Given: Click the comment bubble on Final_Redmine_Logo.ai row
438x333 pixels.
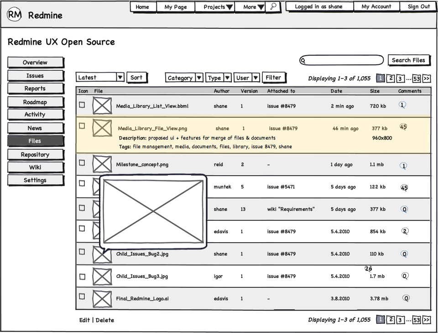Looking at the screenshot, I should coord(406,298).
